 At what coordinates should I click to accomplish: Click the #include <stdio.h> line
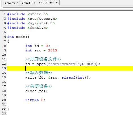[28, 14]
